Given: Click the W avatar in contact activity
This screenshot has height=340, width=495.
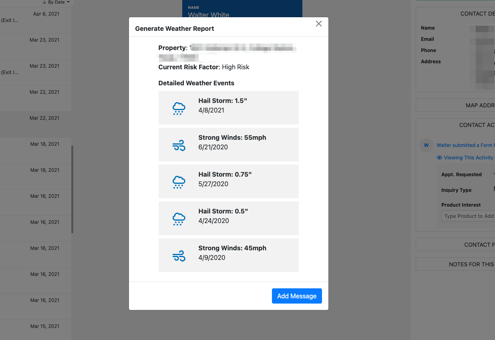Looking at the screenshot, I should pos(426,145).
